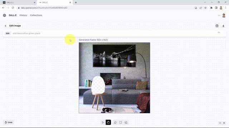Open the Collections page

pyautogui.click(x=36, y=15)
